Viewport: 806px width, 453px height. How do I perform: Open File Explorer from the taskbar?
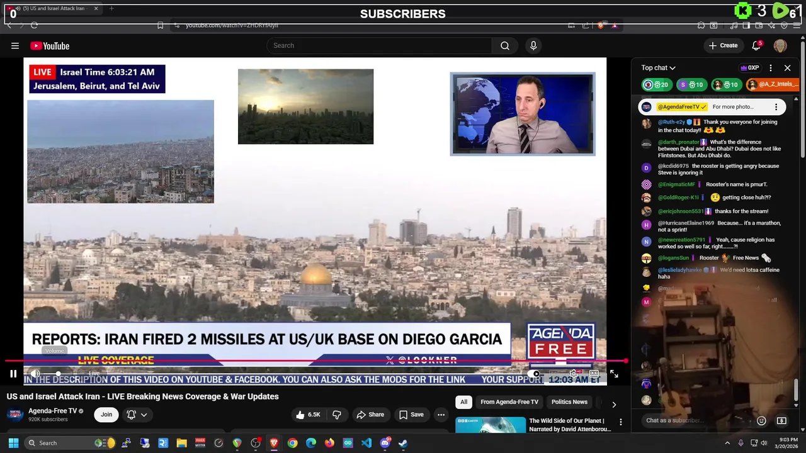coord(181,443)
